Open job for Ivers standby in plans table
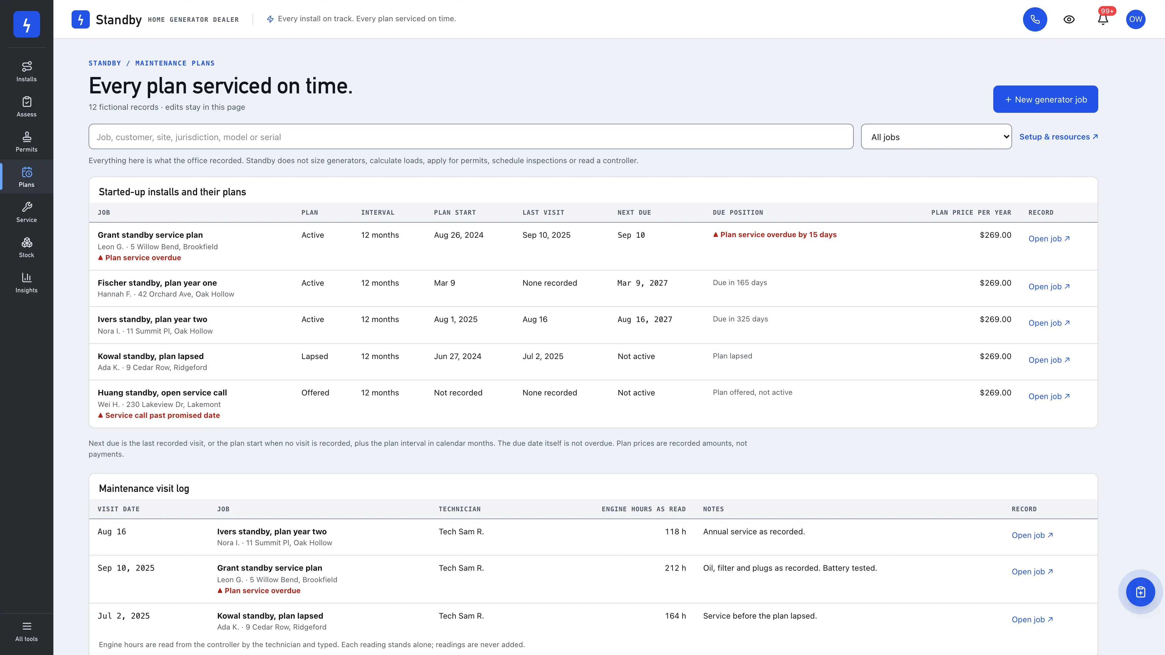Image resolution: width=1165 pixels, height=655 pixels. point(1049,323)
